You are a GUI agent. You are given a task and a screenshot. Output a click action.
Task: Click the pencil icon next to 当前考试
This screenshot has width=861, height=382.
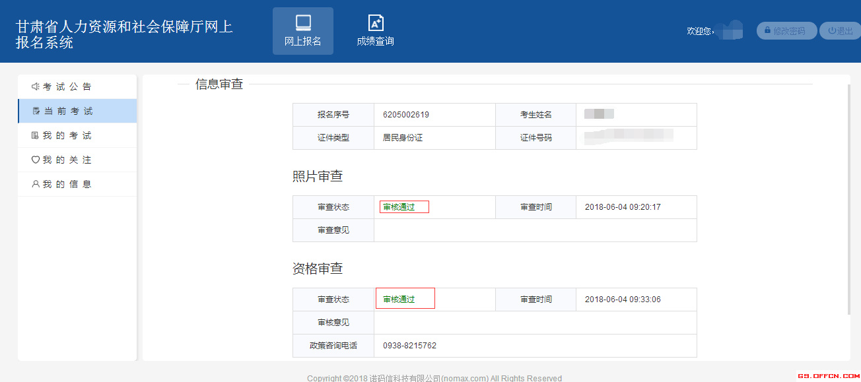coord(37,111)
